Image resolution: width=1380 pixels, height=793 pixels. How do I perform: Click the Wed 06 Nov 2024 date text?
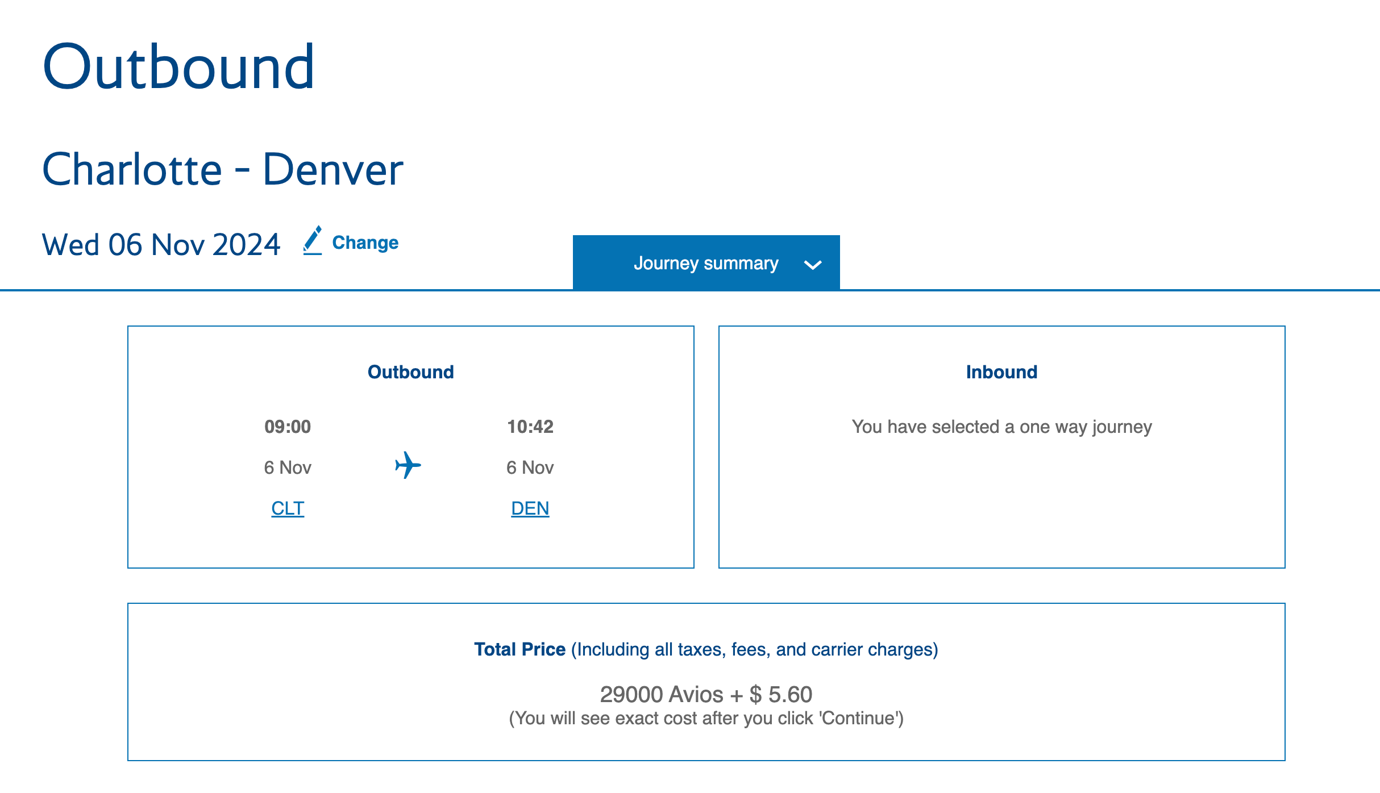tap(161, 245)
